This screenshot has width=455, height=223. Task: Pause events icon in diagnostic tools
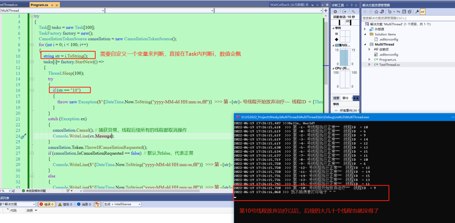coord(336,34)
